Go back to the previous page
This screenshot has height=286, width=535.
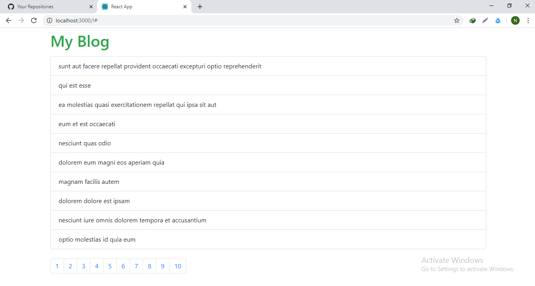[x=8, y=20]
